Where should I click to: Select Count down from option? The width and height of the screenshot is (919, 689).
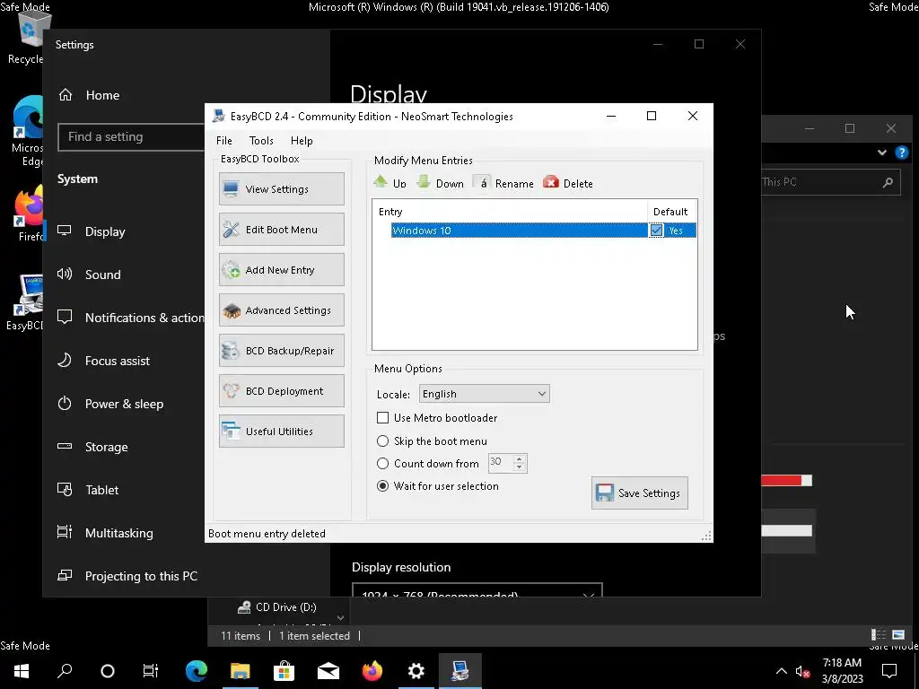click(382, 464)
